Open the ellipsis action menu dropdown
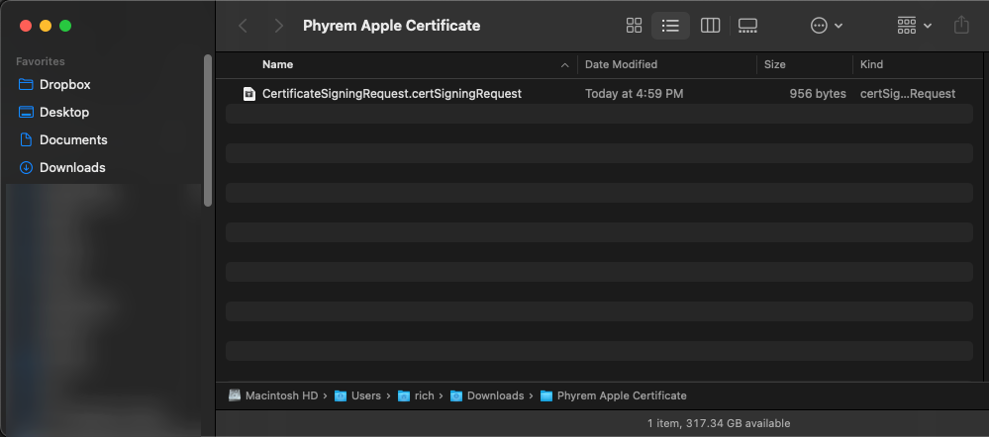 [826, 26]
